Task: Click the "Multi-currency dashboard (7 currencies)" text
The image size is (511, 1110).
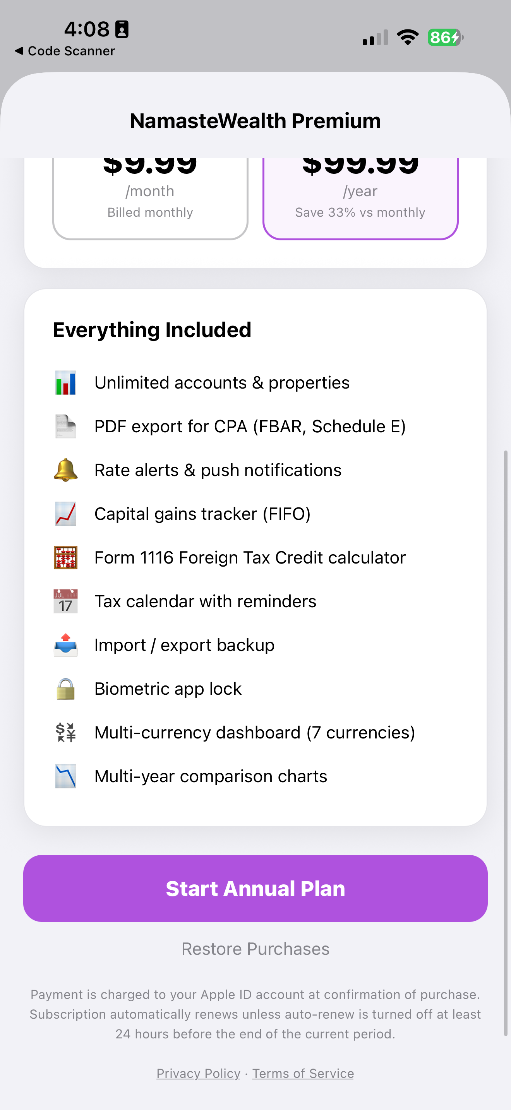Action: pos(255,733)
